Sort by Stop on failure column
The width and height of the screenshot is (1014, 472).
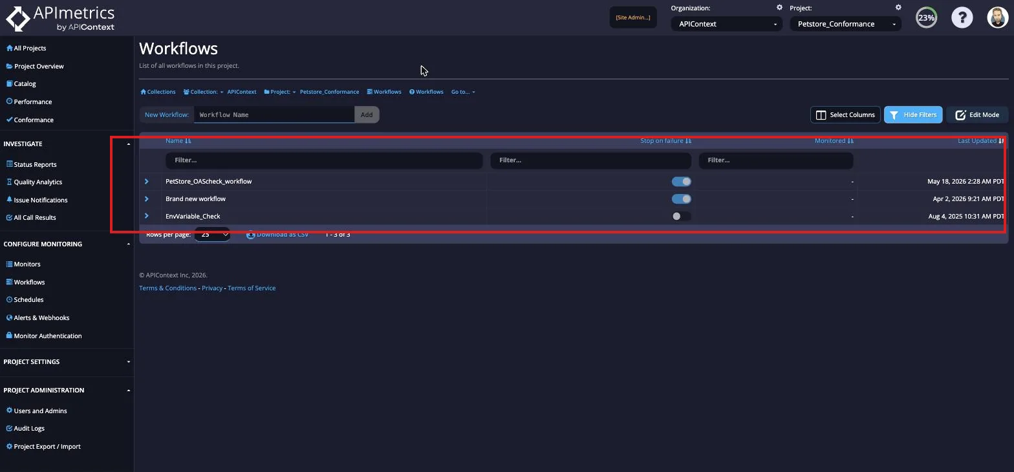666,140
